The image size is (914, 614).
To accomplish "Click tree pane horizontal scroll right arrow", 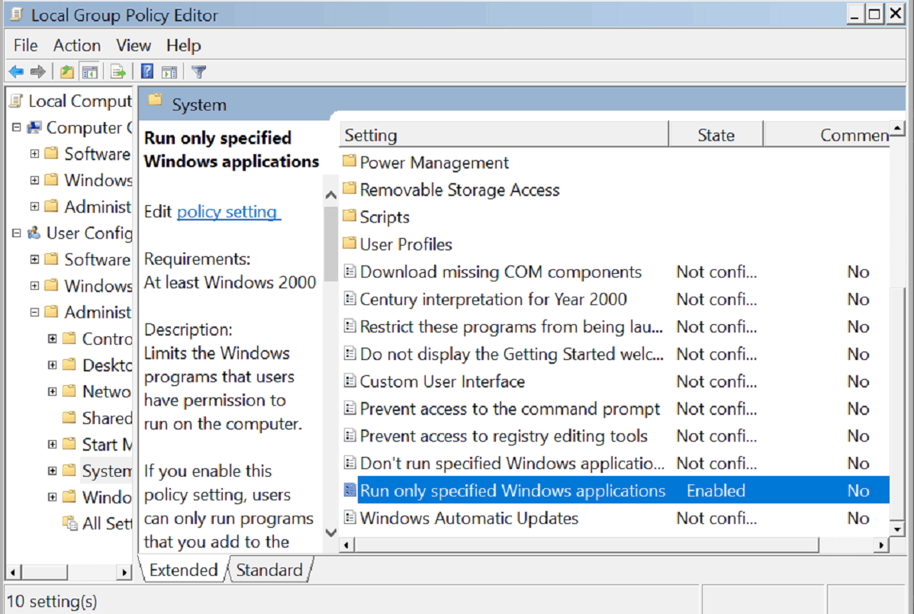I will (x=124, y=572).
